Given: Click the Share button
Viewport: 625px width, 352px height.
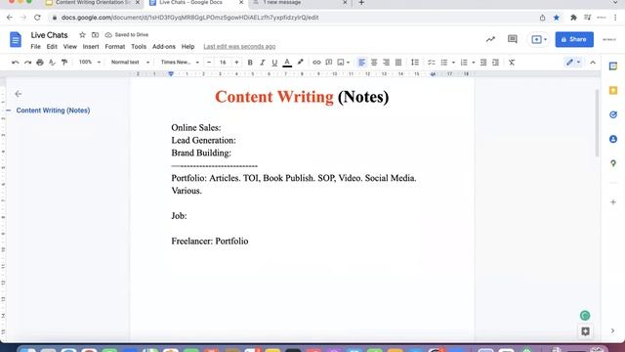Looking at the screenshot, I should pyautogui.click(x=574, y=39).
